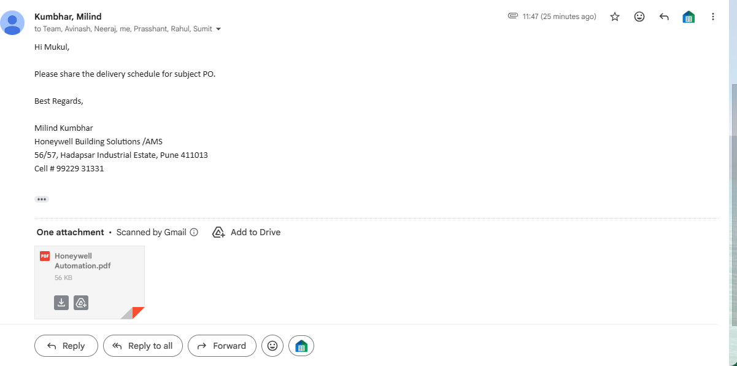Image resolution: width=737 pixels, height=366 pixels.
Task: Click the sender profile avatar
Action: (12, 23)
